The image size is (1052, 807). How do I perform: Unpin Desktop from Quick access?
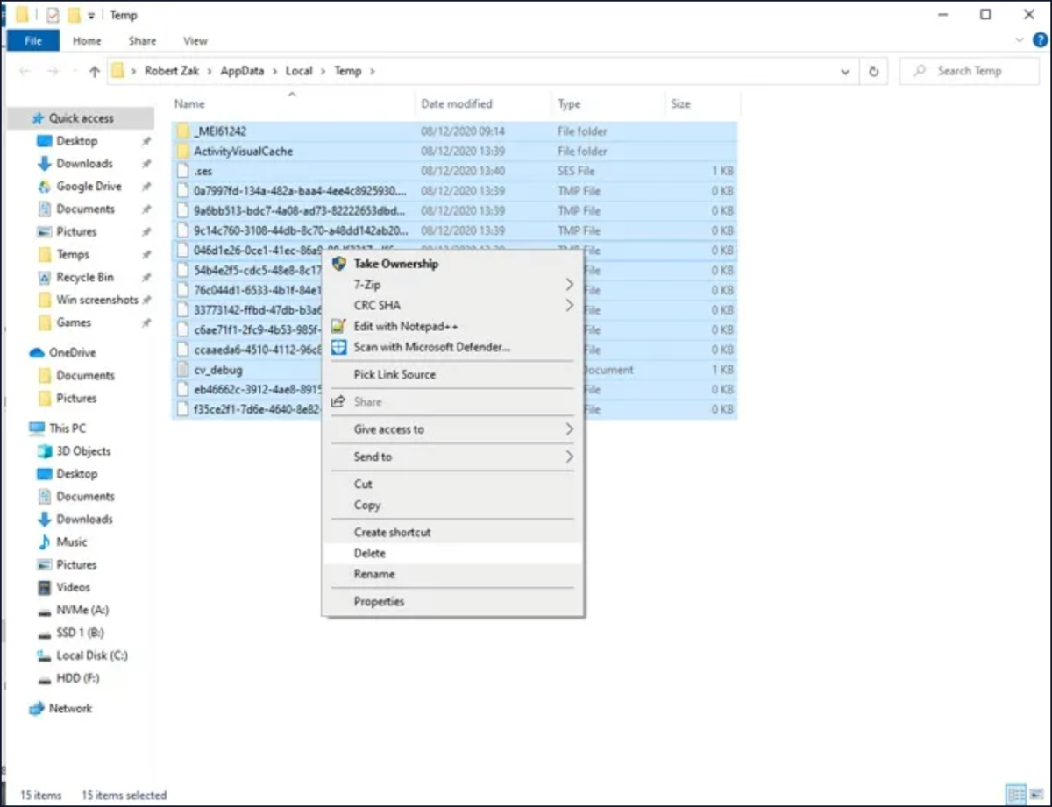pos(146,140)
